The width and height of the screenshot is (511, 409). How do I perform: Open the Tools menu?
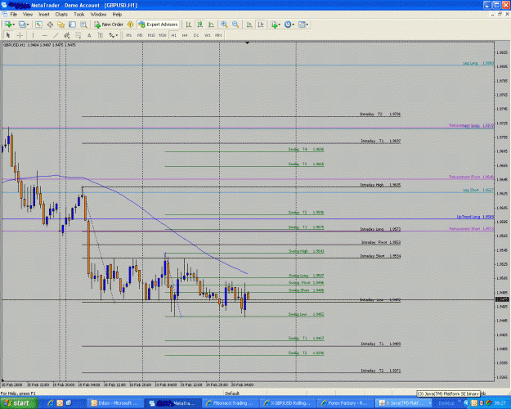coord(79,15)
